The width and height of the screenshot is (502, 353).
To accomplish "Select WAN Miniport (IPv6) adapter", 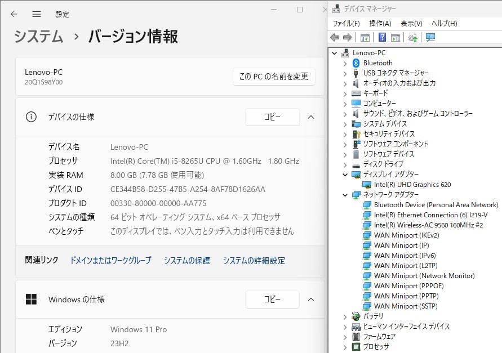I will (x=405, y=256).
